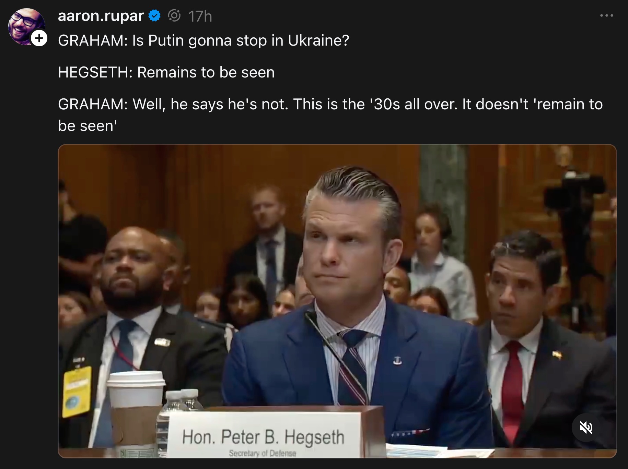Open aaron.rupar's profile picture
Screen dimensions: 628x469
[26, 27]
